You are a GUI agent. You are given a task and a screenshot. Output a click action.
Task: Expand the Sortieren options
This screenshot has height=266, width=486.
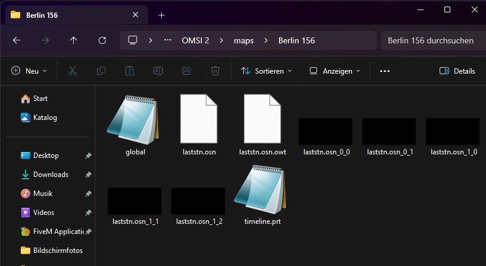266,71
